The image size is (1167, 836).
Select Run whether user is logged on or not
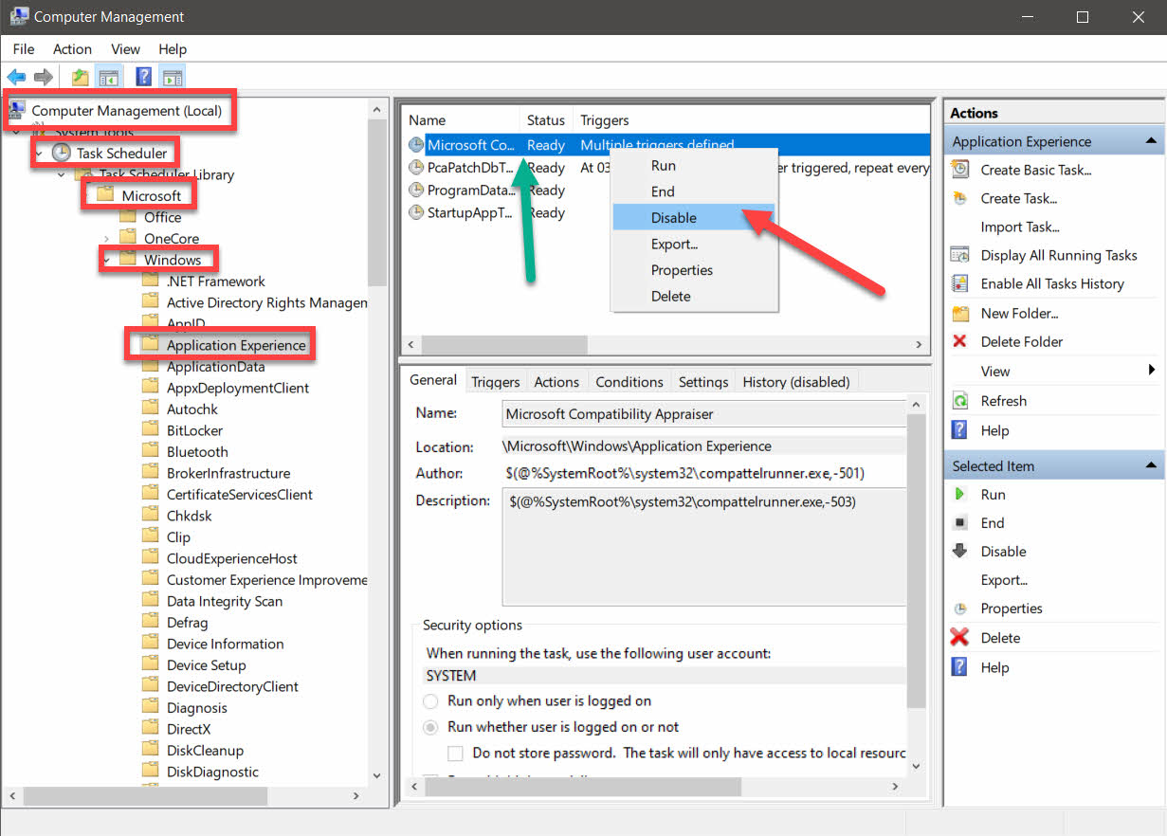click(430, 727)
